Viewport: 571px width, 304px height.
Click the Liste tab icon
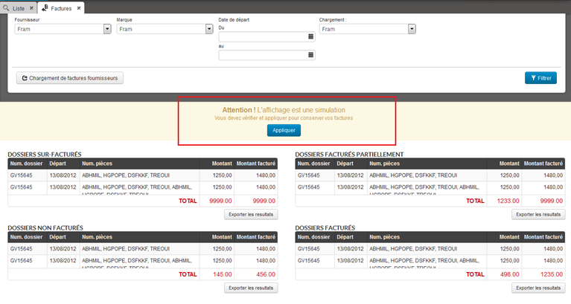7,8
